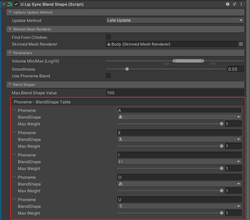Viewport: 250px width, 220px height.
Task: Click the object picker circle for Skinned Mesh Renderer
Action: click(241, 44)
